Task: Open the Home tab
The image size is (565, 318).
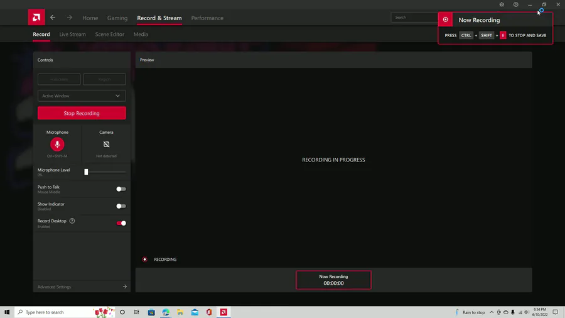Action: (90, 18)
